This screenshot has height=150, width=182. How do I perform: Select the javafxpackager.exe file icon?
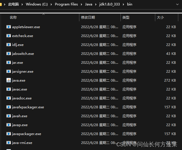(x=9, y=107)
